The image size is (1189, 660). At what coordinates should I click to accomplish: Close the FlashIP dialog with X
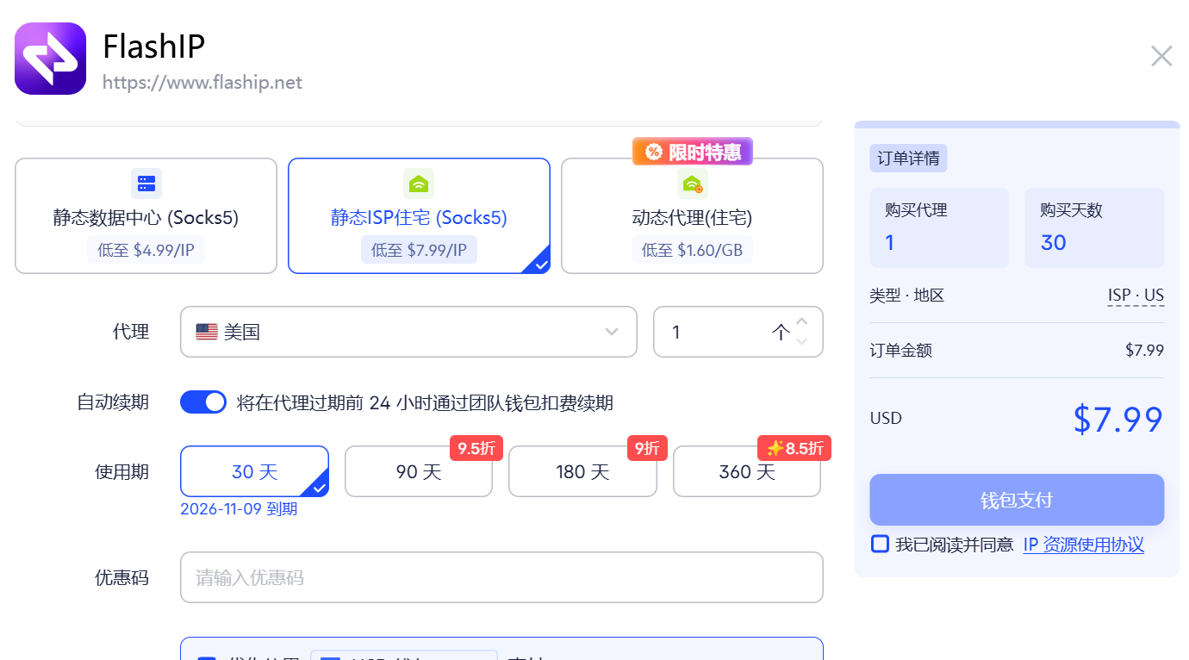[x=1161, y=56]
